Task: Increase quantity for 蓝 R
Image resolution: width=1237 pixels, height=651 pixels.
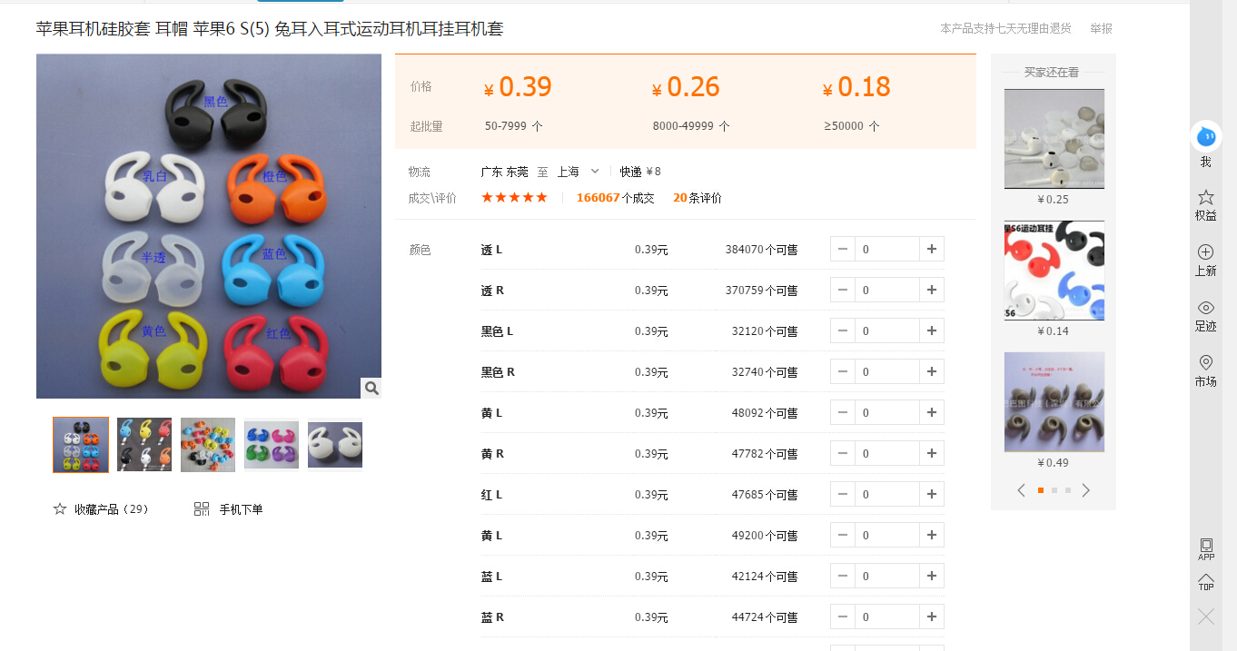Action: pyautogui.click(x=932, y=616)
